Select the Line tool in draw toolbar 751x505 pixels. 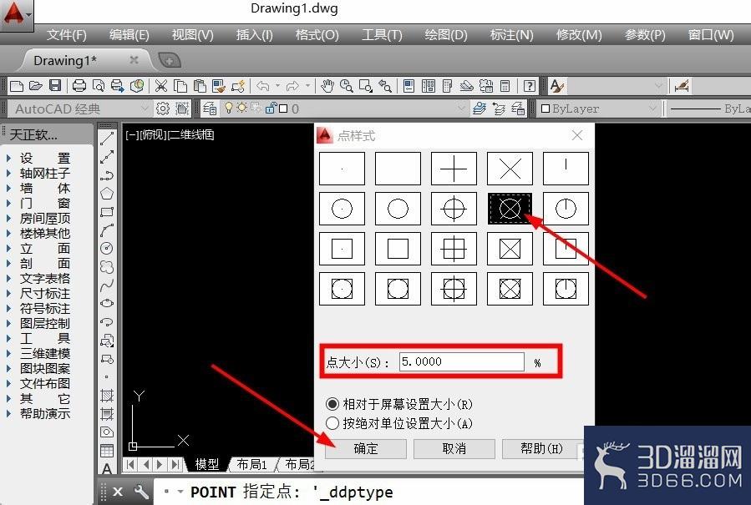click(x=106, y=139)
